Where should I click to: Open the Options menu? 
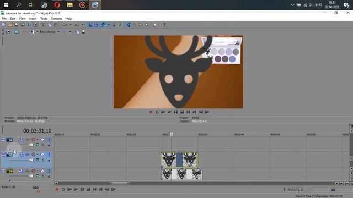click(56, 19)
